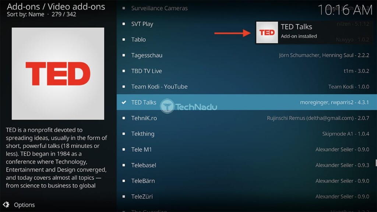Click the 'Skipmode A1 - 1.0.4' text
Image resolution: width=377 pixels, height=212 pixels.
pos(345,134)
